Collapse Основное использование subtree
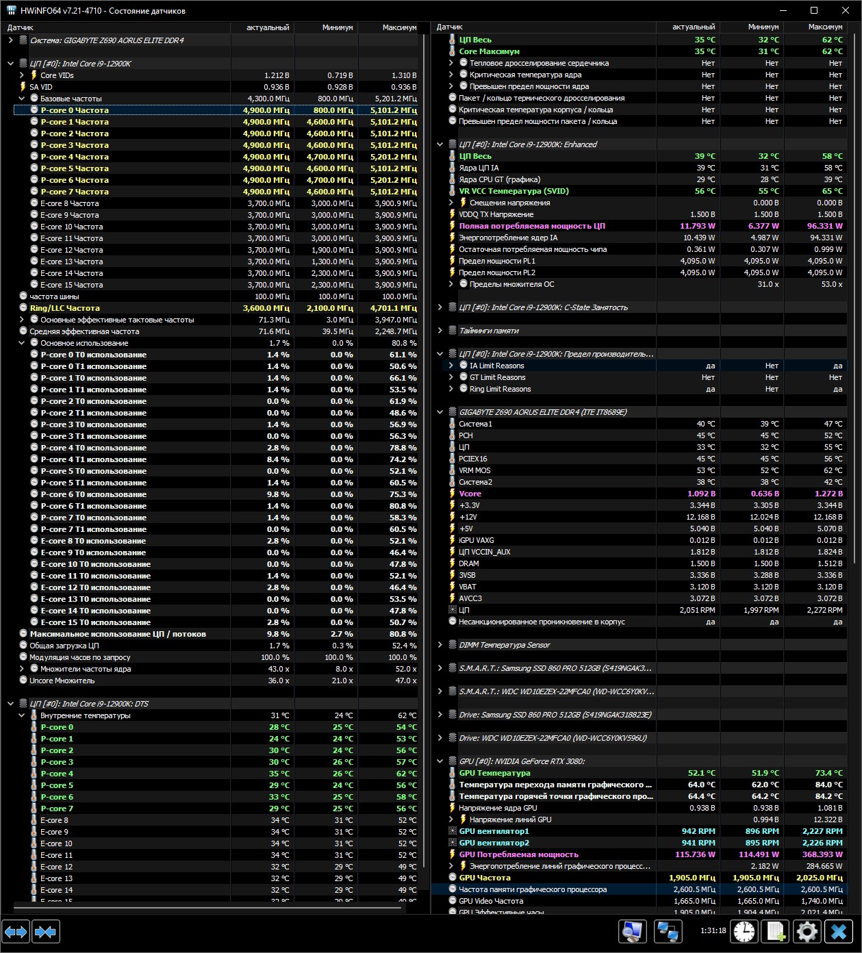862x953 pixels. [21, 343]
